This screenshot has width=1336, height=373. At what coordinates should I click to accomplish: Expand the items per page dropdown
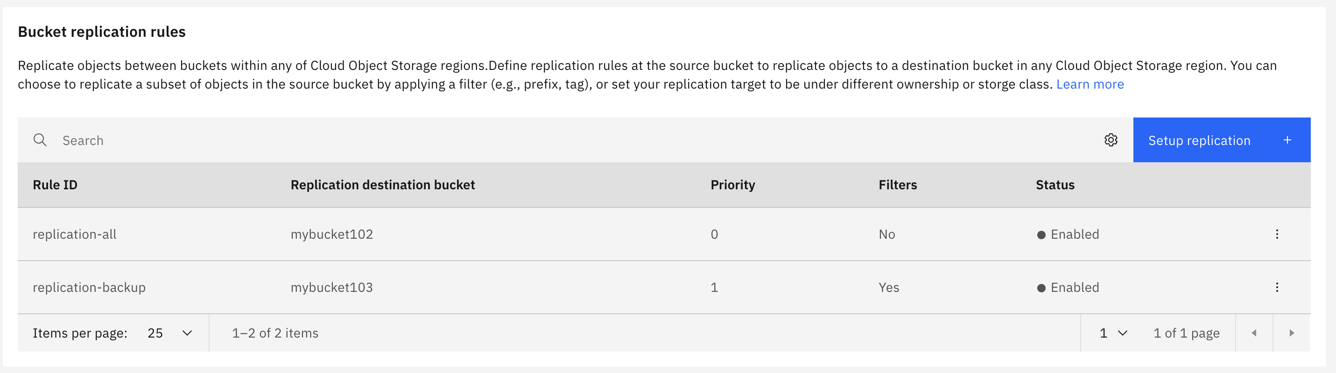click(x=169, y=333)
